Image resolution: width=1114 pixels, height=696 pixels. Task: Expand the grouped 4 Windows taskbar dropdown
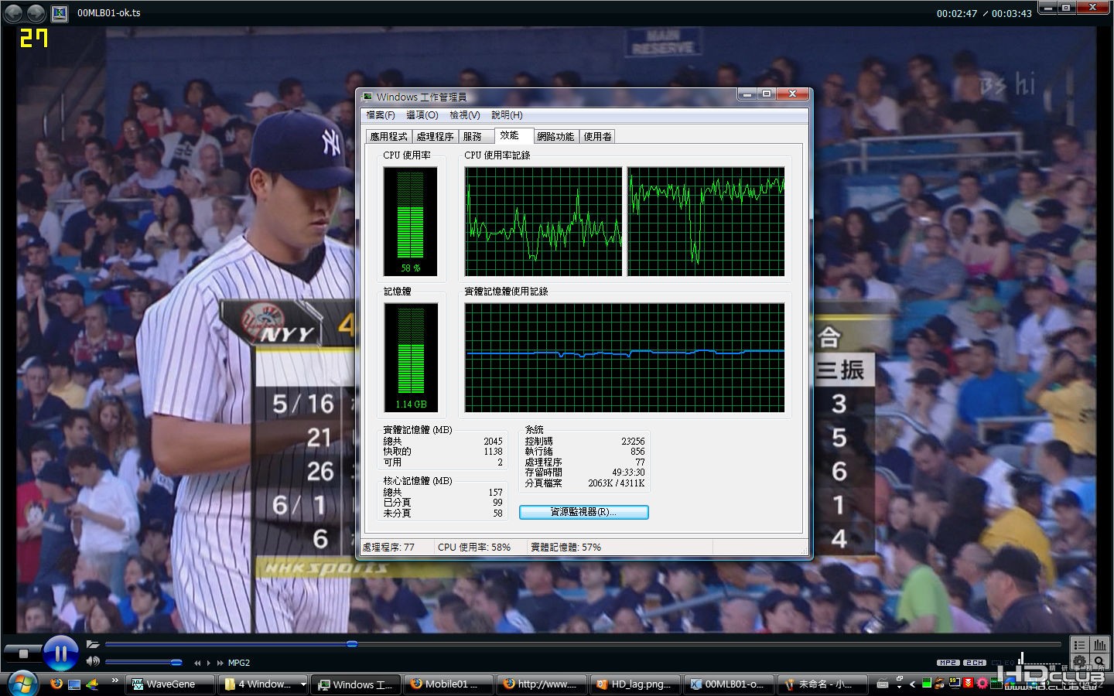click(x=303, y=684)
